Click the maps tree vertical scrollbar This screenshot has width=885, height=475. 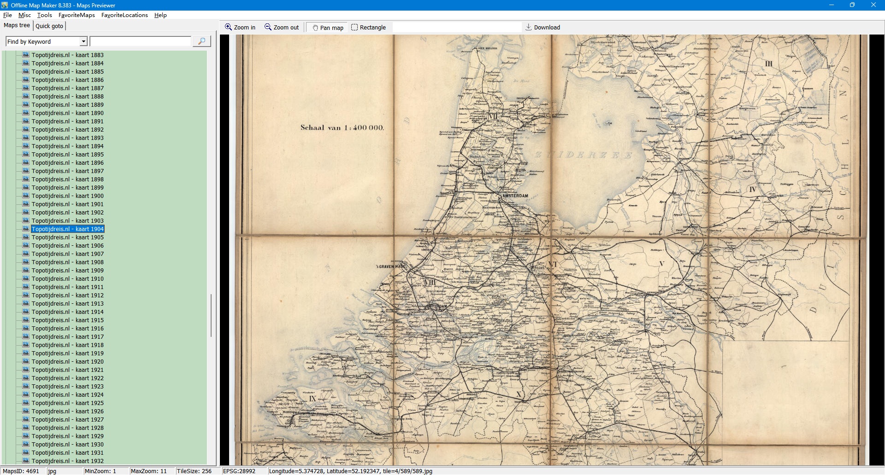click(x=211, y=315)
